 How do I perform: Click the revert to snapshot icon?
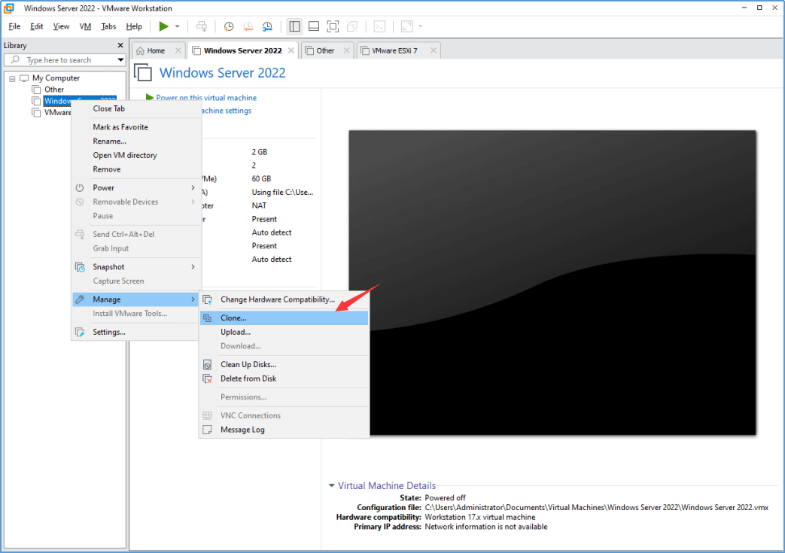pos(248,26)
